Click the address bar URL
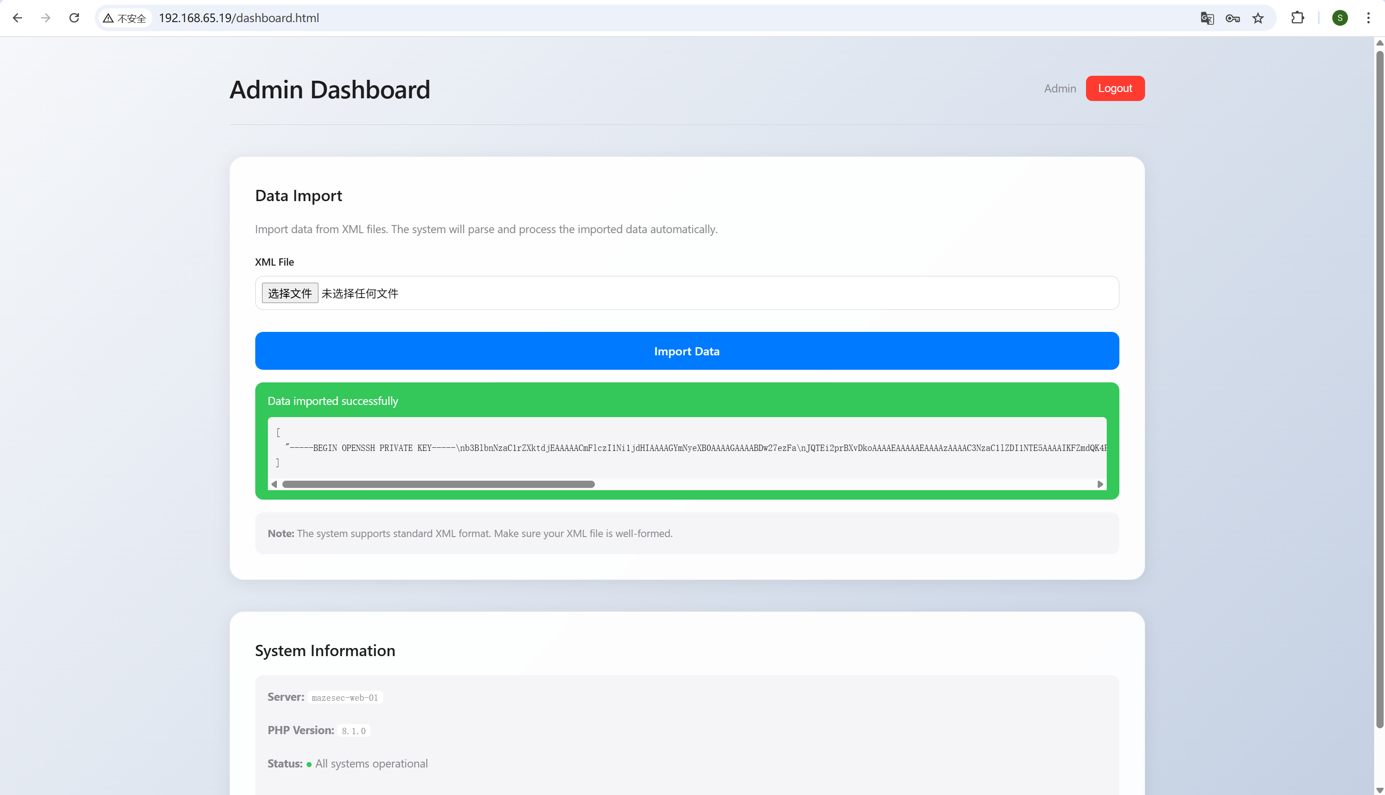1385x795 pixels. click(239, 18)
